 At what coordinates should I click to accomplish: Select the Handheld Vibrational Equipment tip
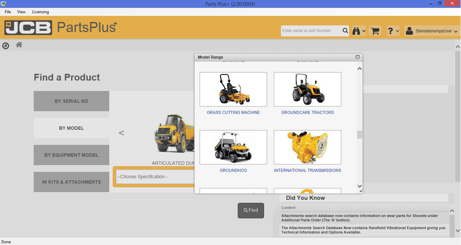pos(364,230)
